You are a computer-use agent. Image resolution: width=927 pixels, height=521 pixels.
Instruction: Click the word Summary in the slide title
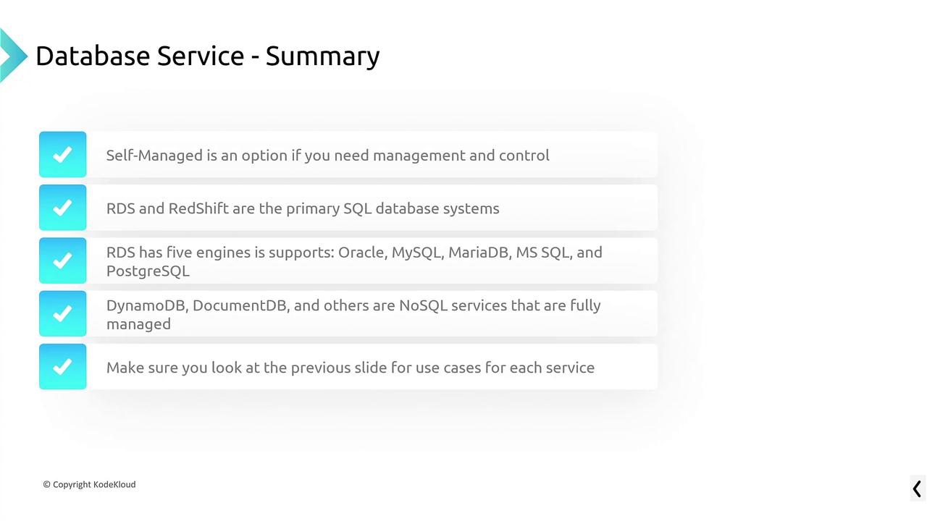click(322, 56)
